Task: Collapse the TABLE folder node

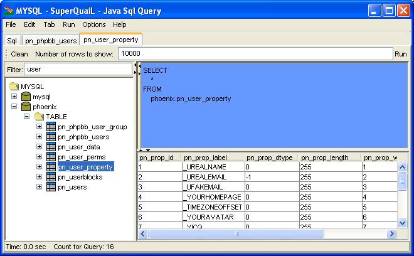Action: coord(27,117)
